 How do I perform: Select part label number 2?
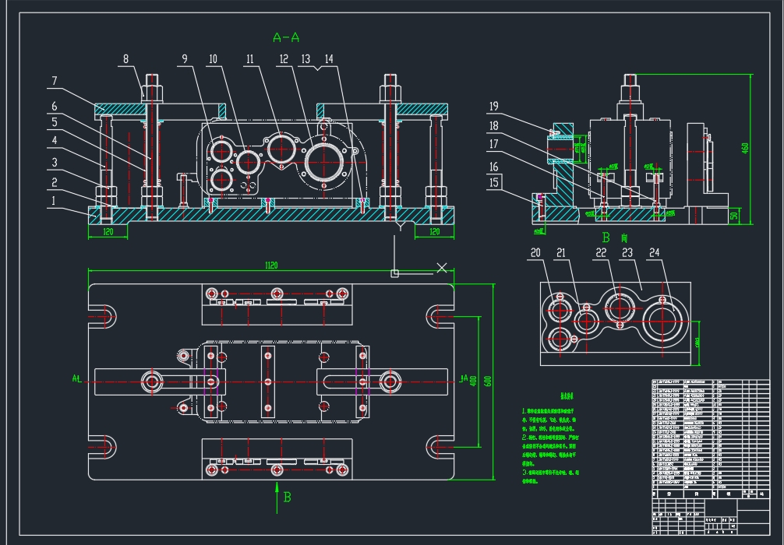[x=54, y=183]
